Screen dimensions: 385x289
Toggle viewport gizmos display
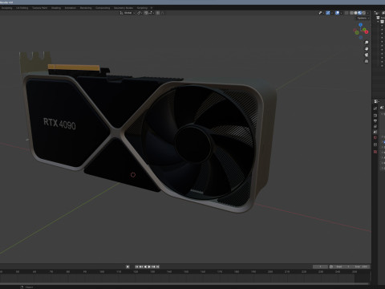coord(328,13)
